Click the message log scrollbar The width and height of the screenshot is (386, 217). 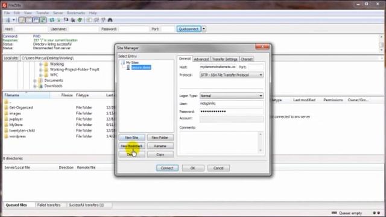point(381,43)
